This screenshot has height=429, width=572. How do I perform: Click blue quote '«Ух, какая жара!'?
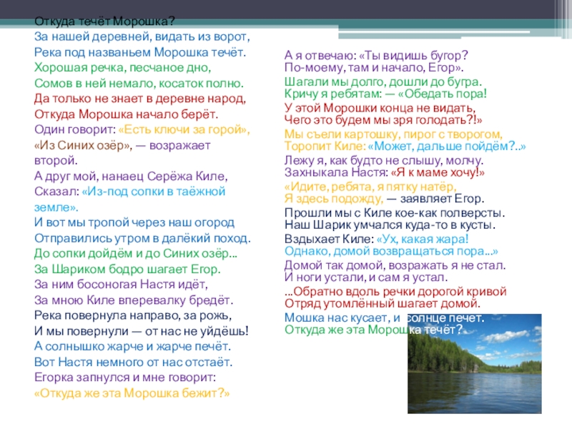point(423,240)
